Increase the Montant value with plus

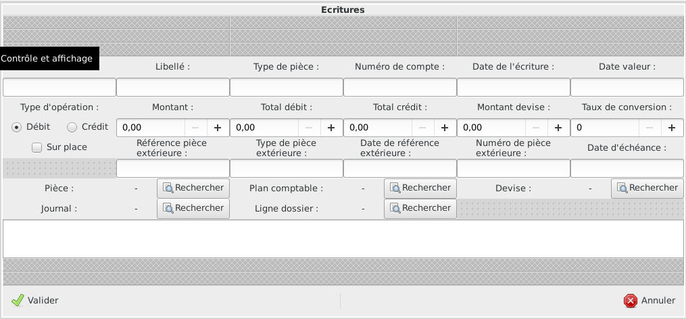click(218, 128)
